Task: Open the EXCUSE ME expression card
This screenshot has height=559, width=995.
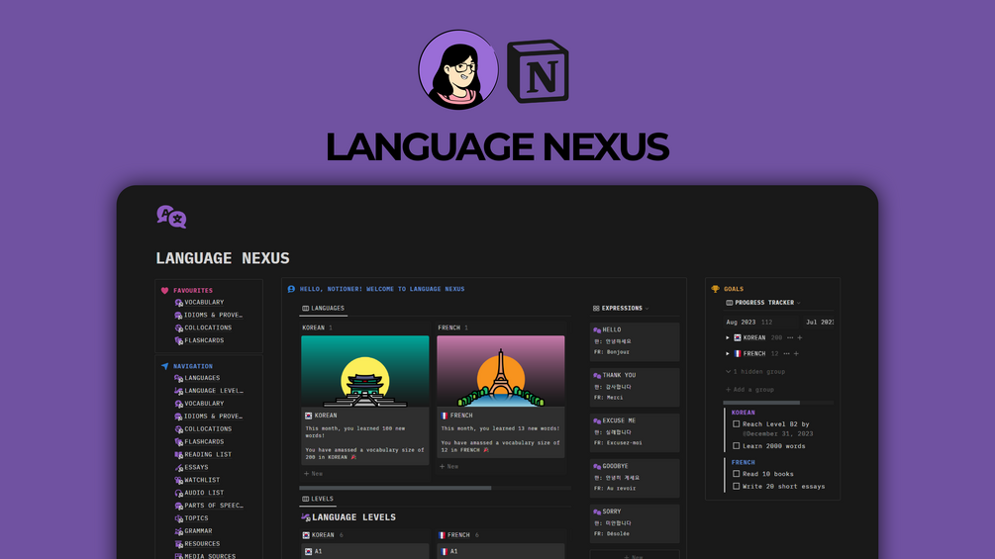Action: (x=635, y=432)
